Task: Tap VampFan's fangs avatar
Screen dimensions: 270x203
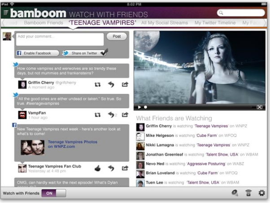Action: pyautogui.click(x=22, y=115)
